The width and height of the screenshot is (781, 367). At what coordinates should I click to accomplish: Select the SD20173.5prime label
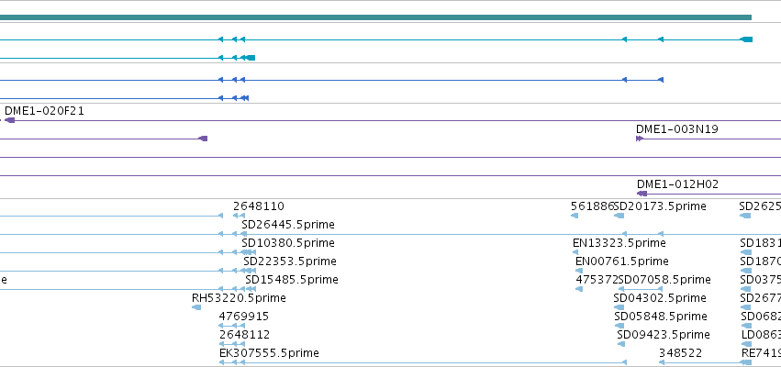tap(660, 206)
